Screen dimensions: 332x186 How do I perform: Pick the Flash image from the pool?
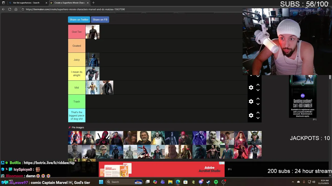pyautogui.click(x=185, y=138)
